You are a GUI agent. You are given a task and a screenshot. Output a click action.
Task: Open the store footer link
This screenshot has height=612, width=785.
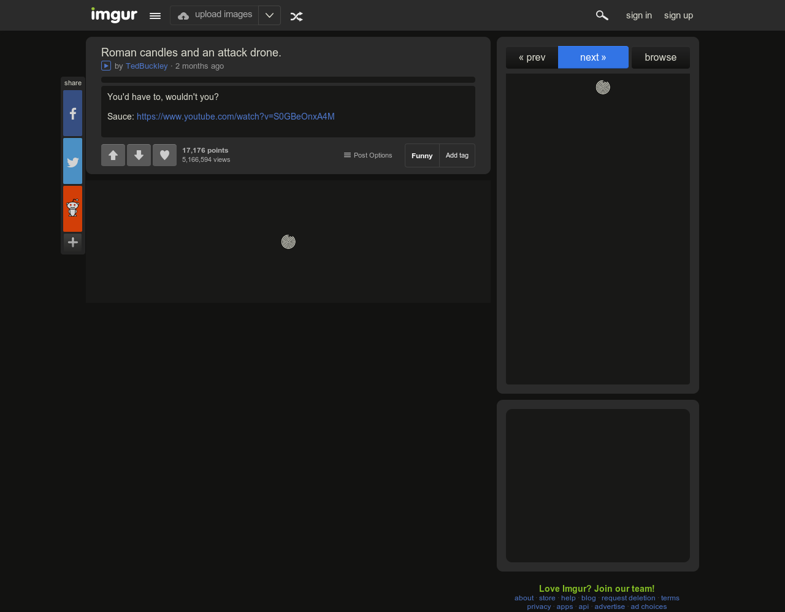(547, 598)
